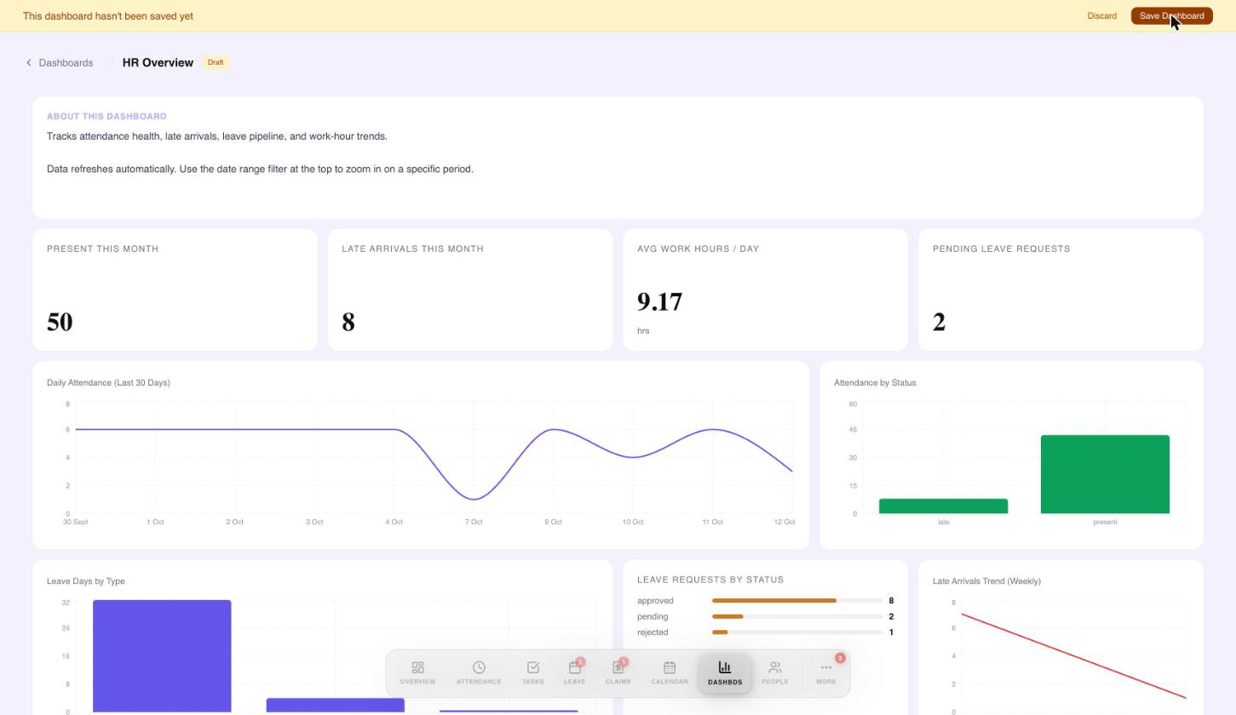
Task: Click the rejected leave progress bar
Action: [797, 632]
